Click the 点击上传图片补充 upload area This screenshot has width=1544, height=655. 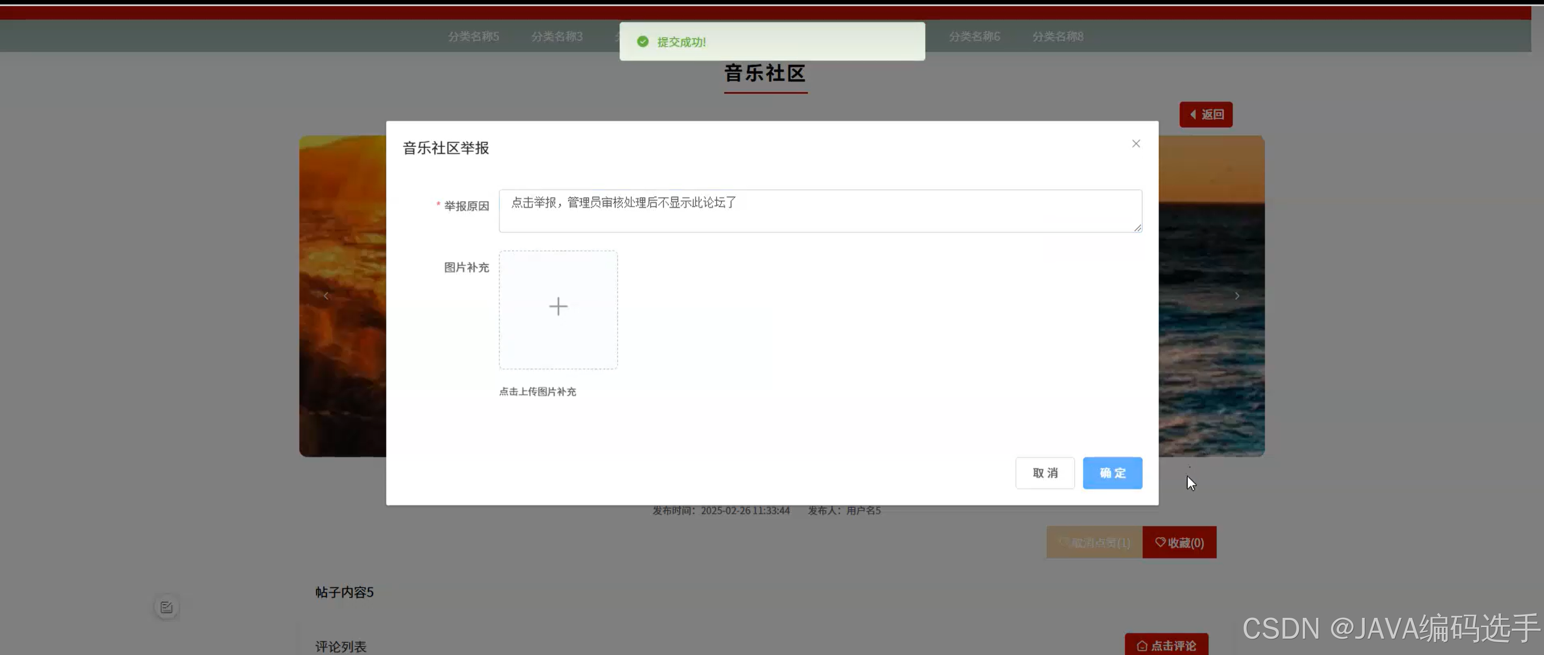tap(538, 391)
